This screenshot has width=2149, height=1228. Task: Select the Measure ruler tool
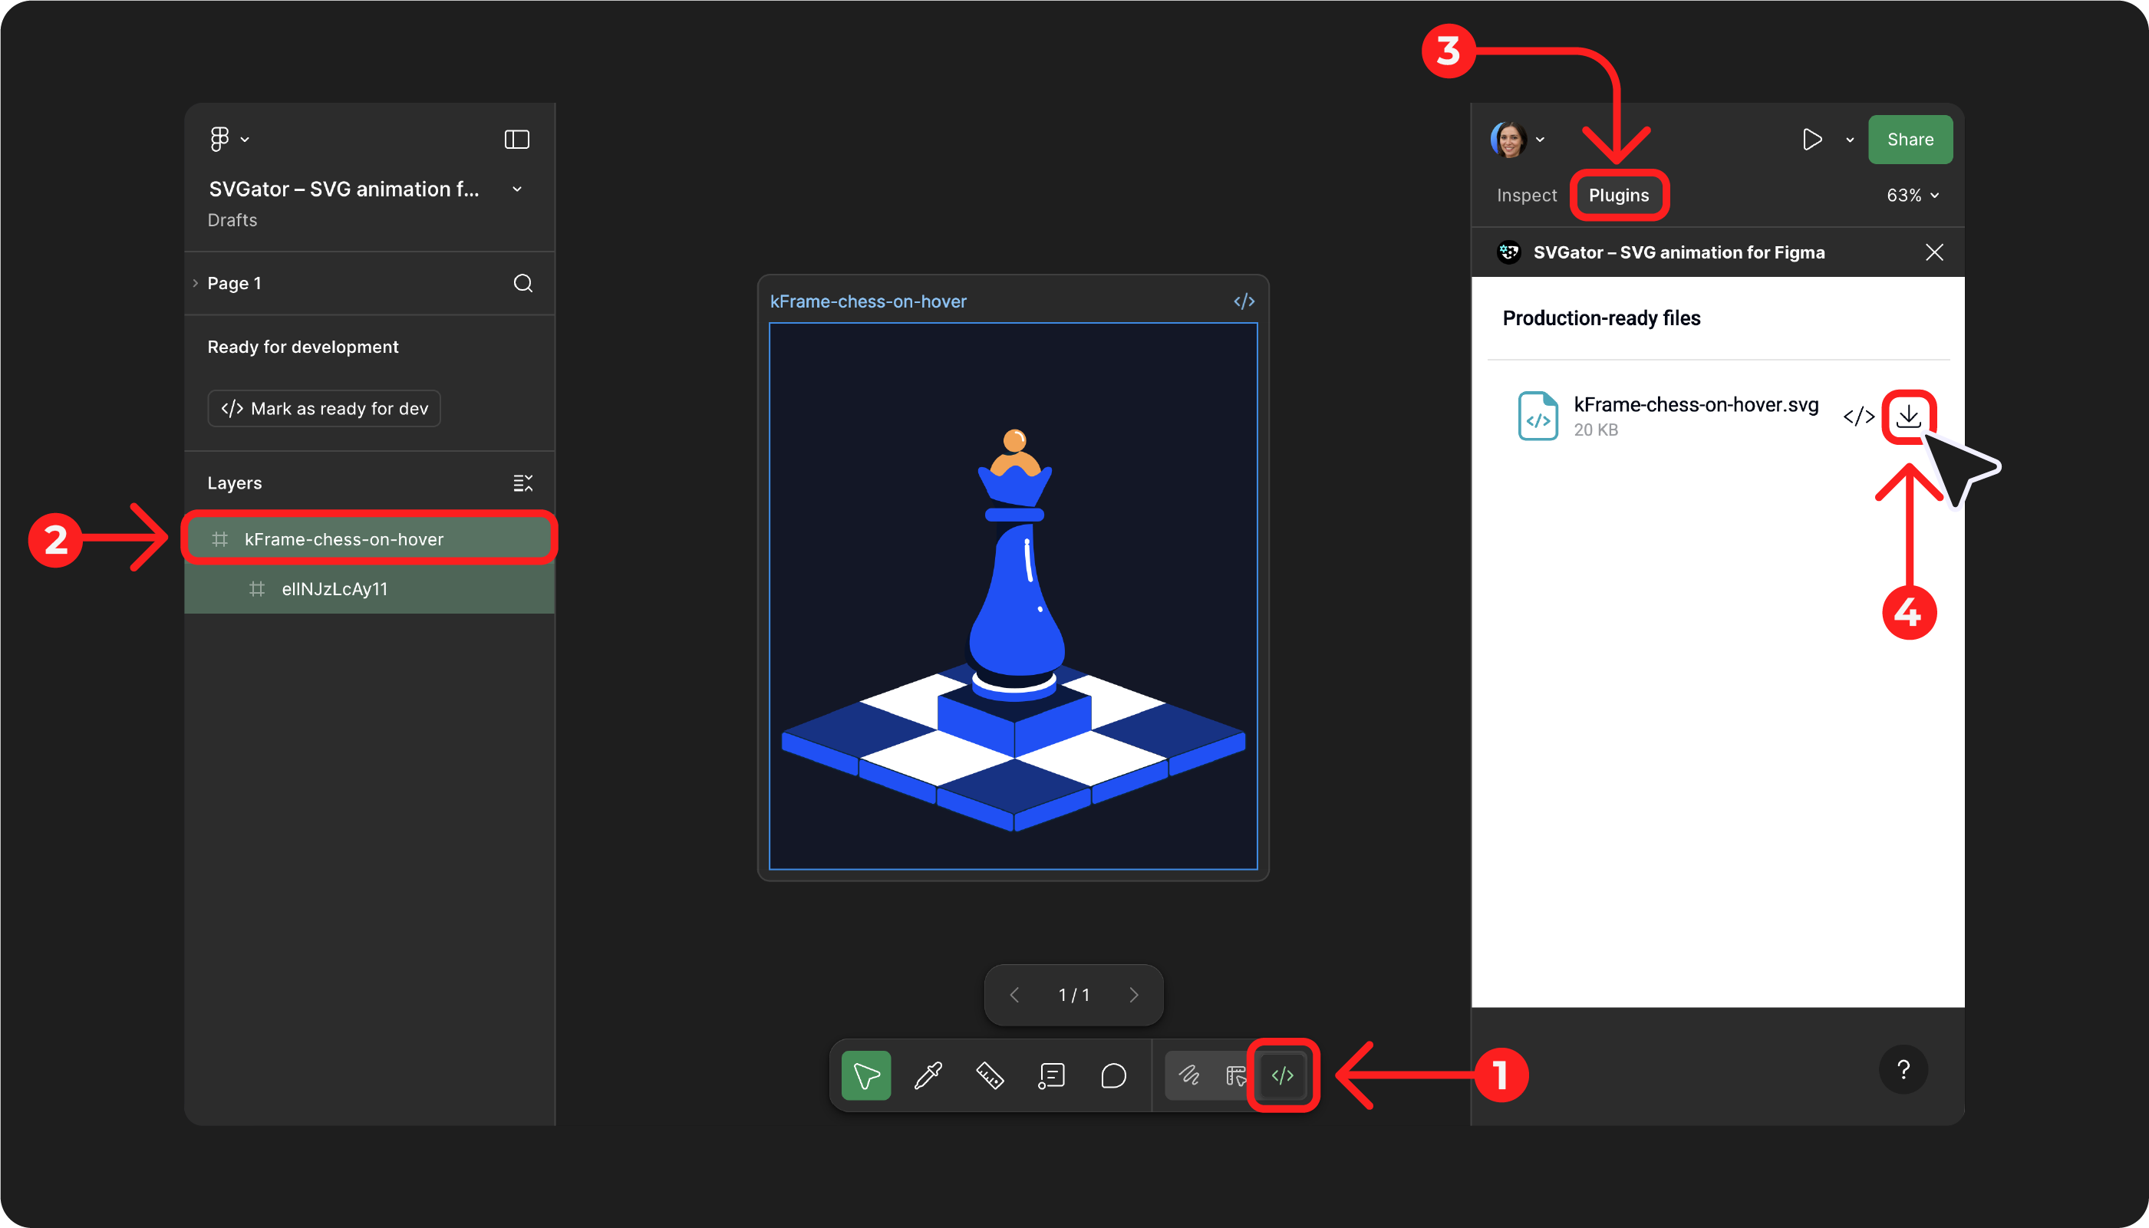click(989, 1075)
